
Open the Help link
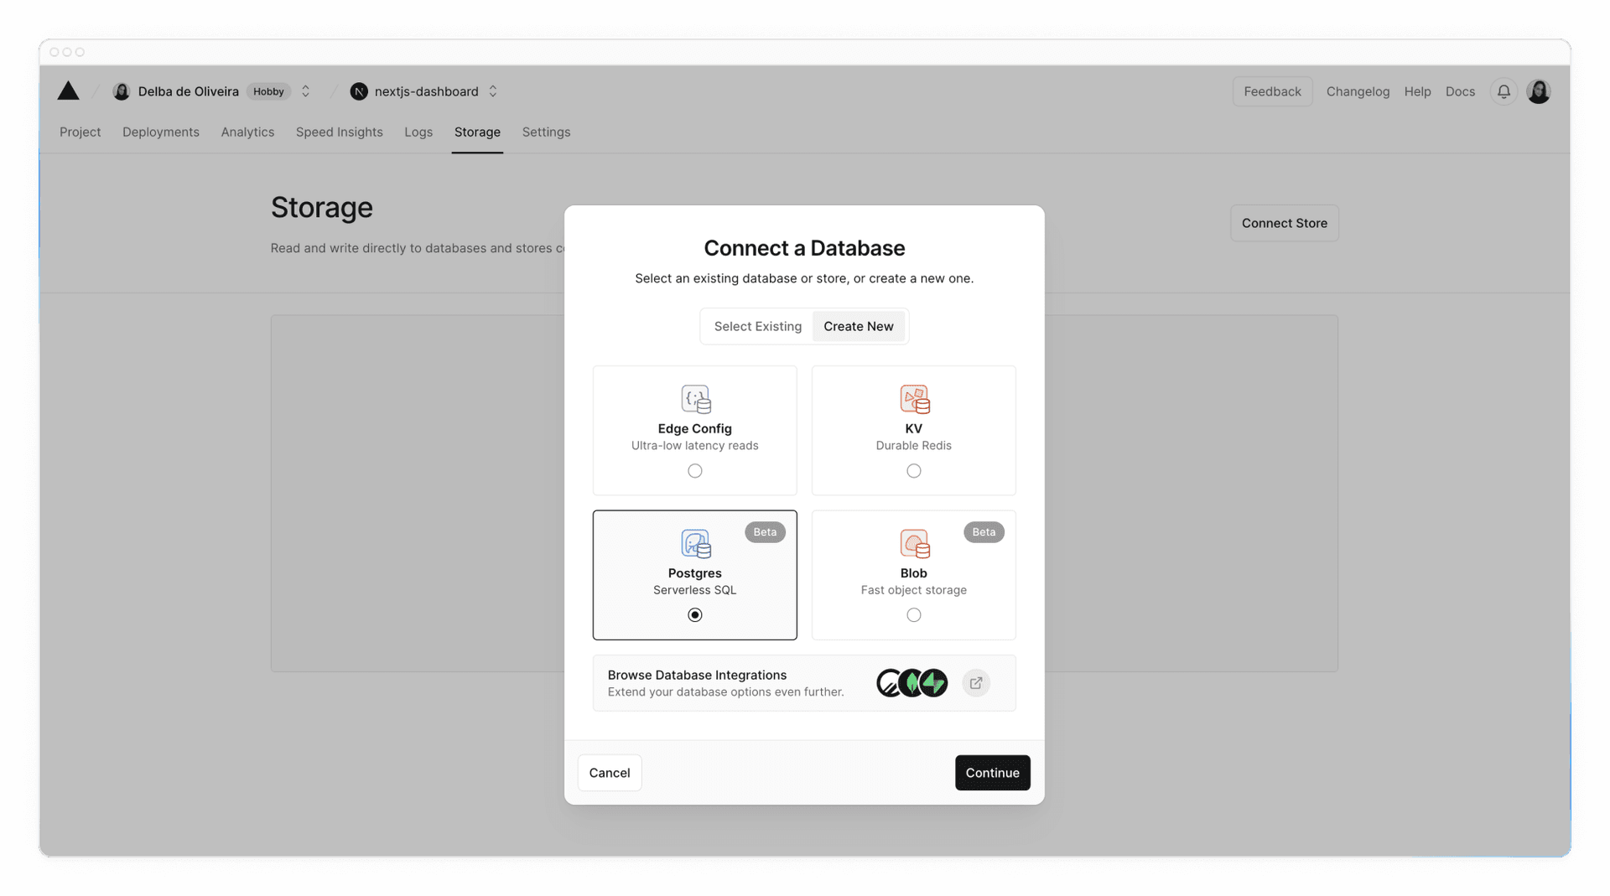[1418, 91]
